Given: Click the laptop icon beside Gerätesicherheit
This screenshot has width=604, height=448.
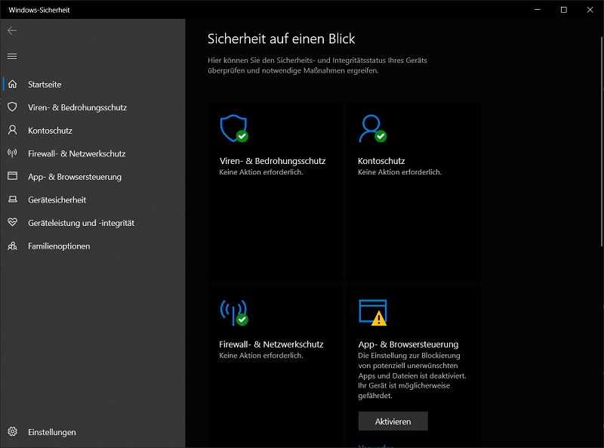Looking at the screenshot, I should point(12,199).
